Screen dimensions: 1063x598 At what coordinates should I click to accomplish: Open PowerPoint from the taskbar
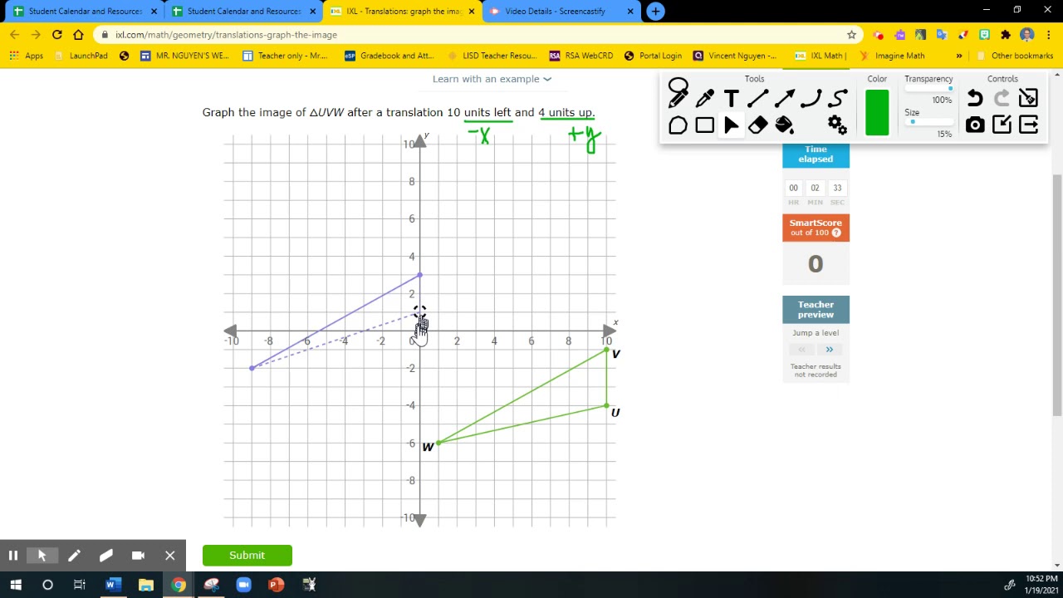(276, 585)
